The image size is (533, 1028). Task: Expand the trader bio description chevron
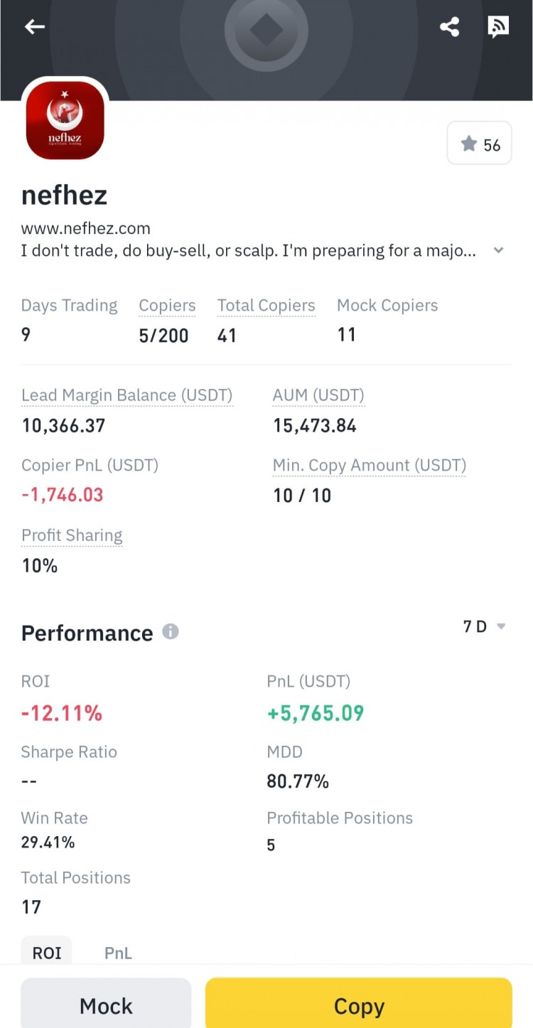(x=499, y=250)
